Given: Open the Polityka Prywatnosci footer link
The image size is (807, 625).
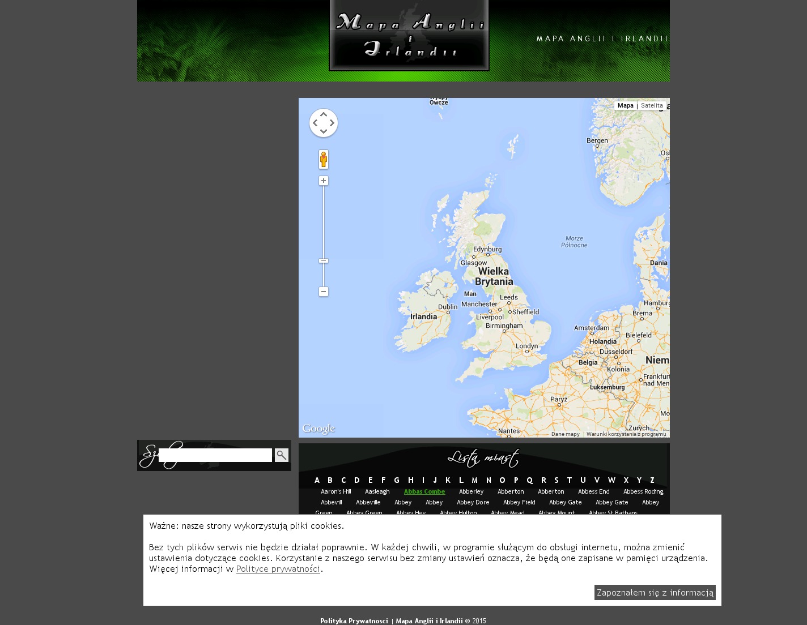Looking at the screenshot, I should (354, 621).
